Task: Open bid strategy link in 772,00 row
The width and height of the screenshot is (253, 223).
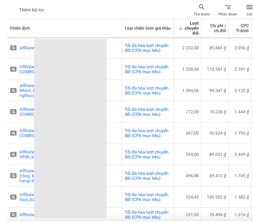Action: (x=146, y=112)
